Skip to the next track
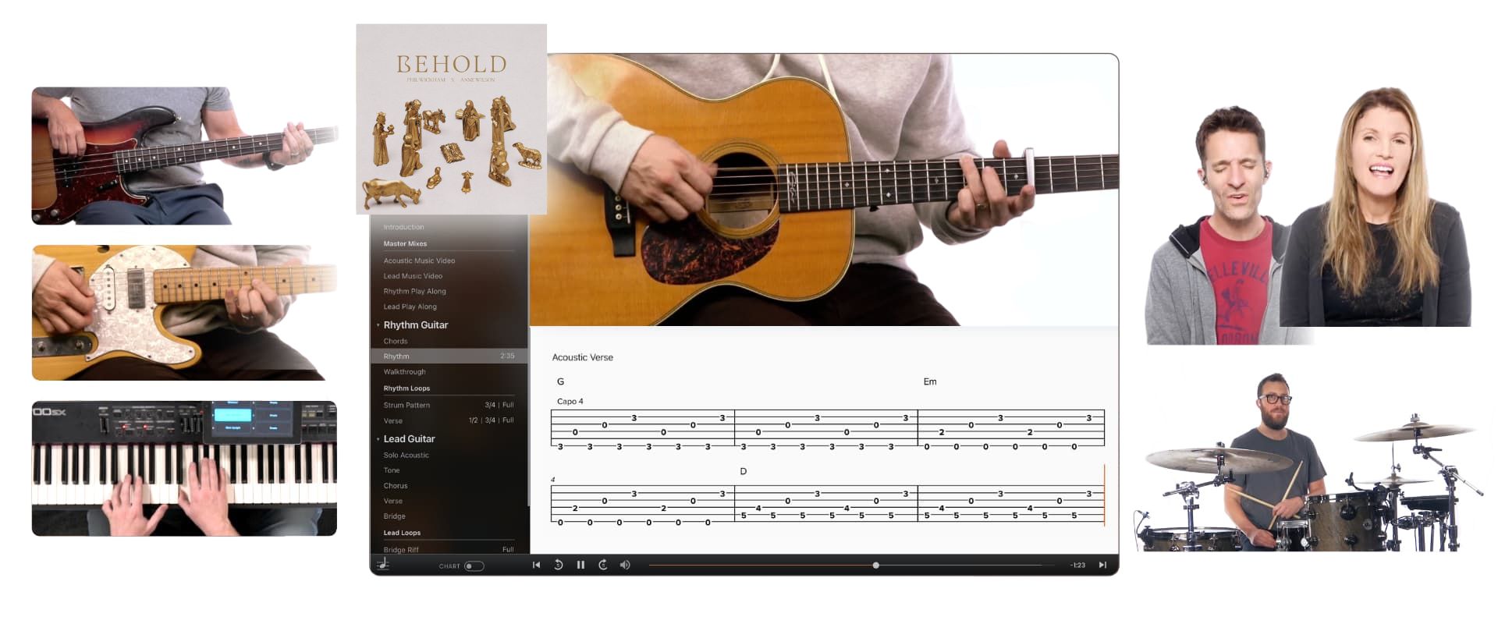Screen dimensions: 1498x624 coord(1102,565)
